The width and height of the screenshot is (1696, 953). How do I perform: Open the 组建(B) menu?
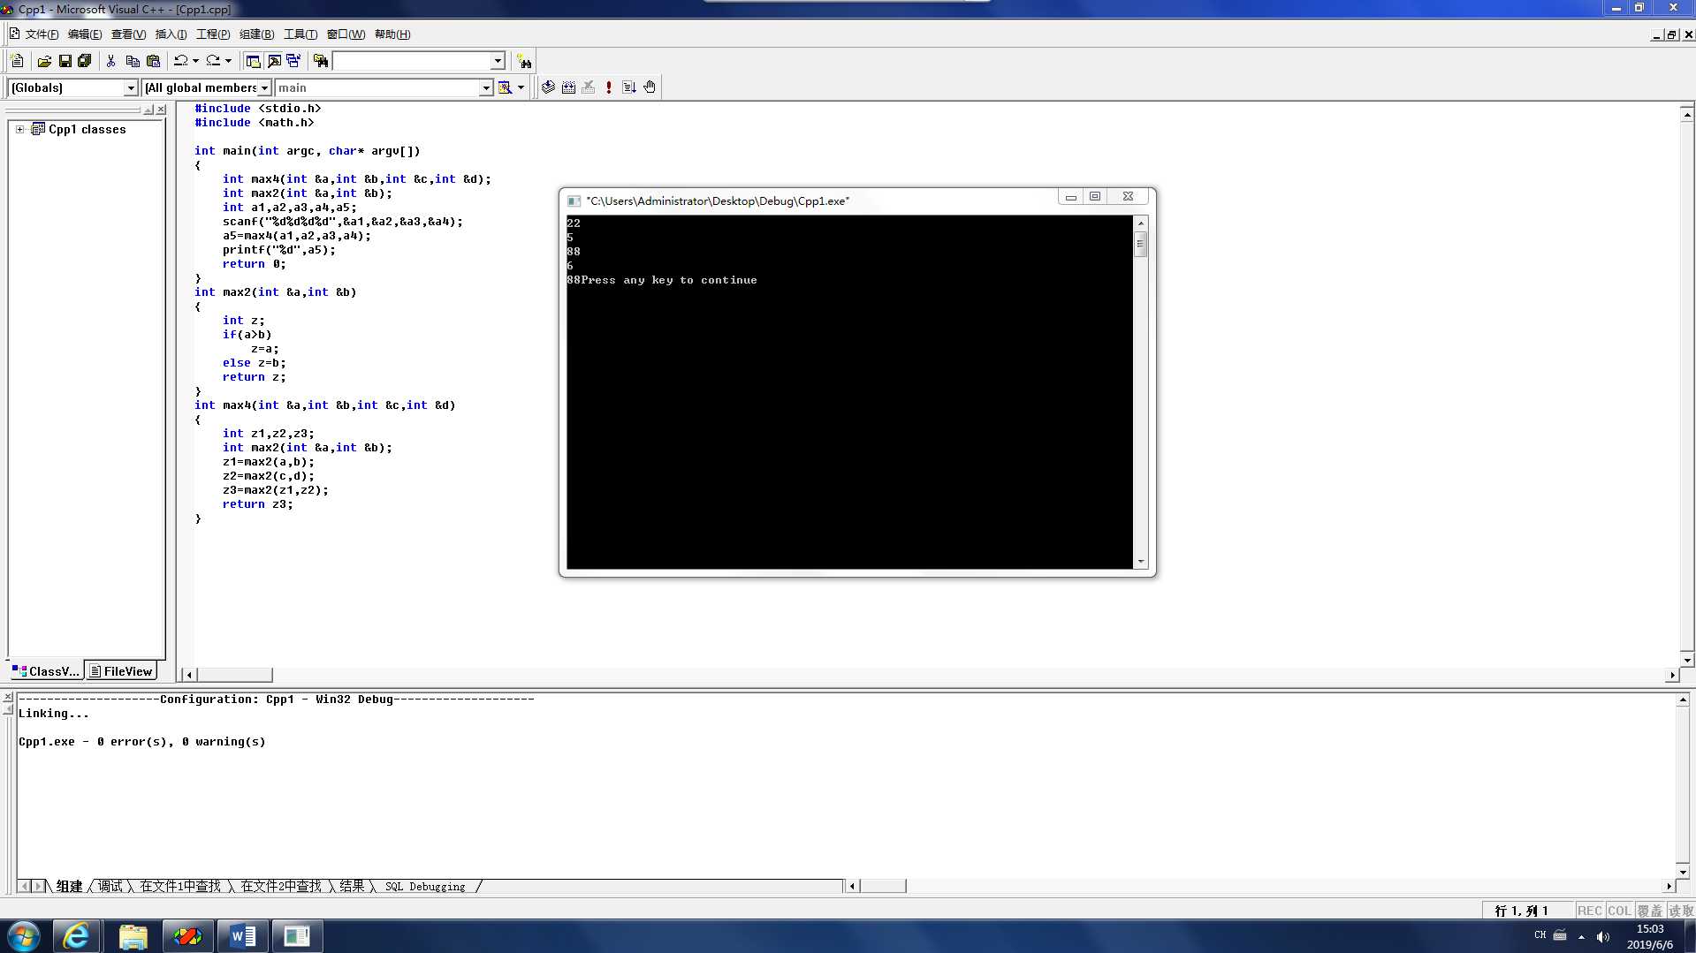click(x=256, y=34)
